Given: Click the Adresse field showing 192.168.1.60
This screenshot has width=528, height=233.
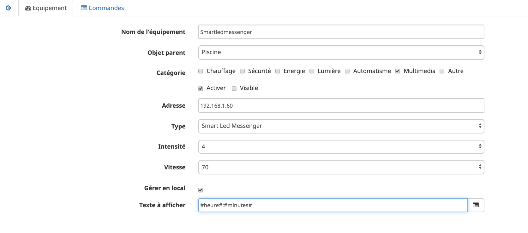Looking at the screenshot, I should (x=341, y=105).
